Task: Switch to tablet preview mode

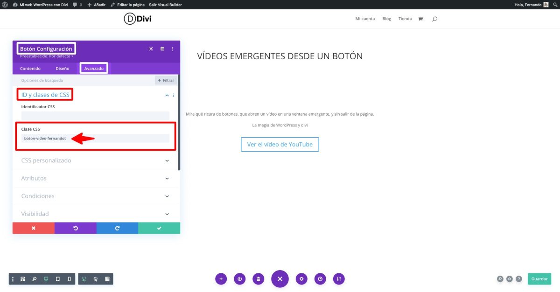Action: click(x=57, y=278)
